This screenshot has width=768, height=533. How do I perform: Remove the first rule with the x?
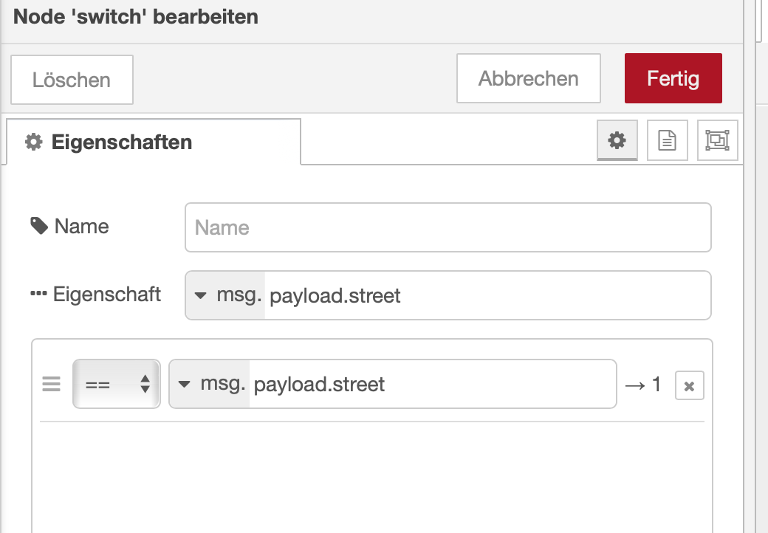689,385
